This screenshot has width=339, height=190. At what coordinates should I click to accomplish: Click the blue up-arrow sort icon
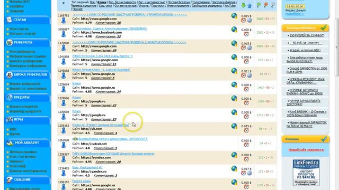click(x=249, y=5)
